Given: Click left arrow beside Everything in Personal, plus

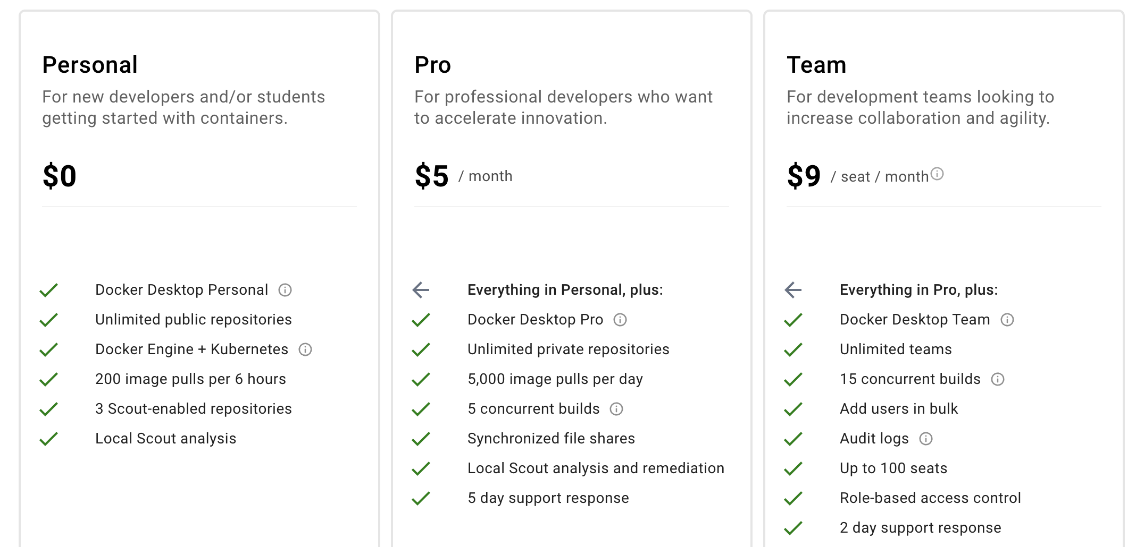Looking at the screenshot, I should (x=421, y=290).
